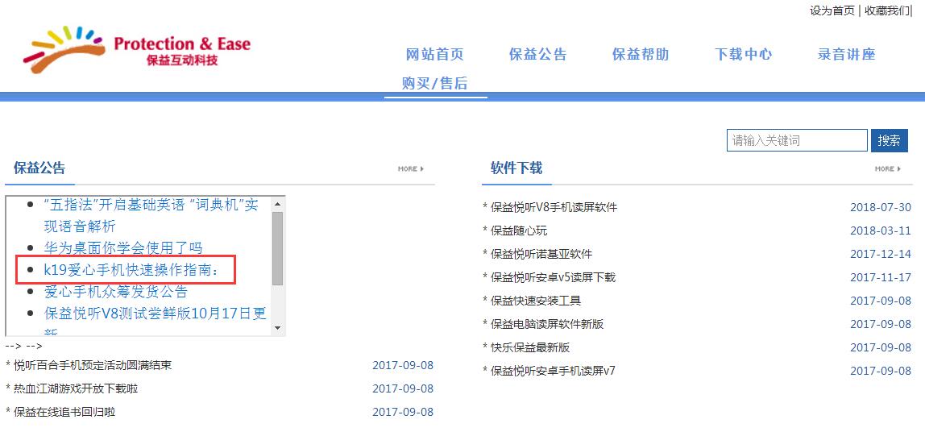
Task: Open 网站首页 in the navigation
Action: click(x=435, y=55)
